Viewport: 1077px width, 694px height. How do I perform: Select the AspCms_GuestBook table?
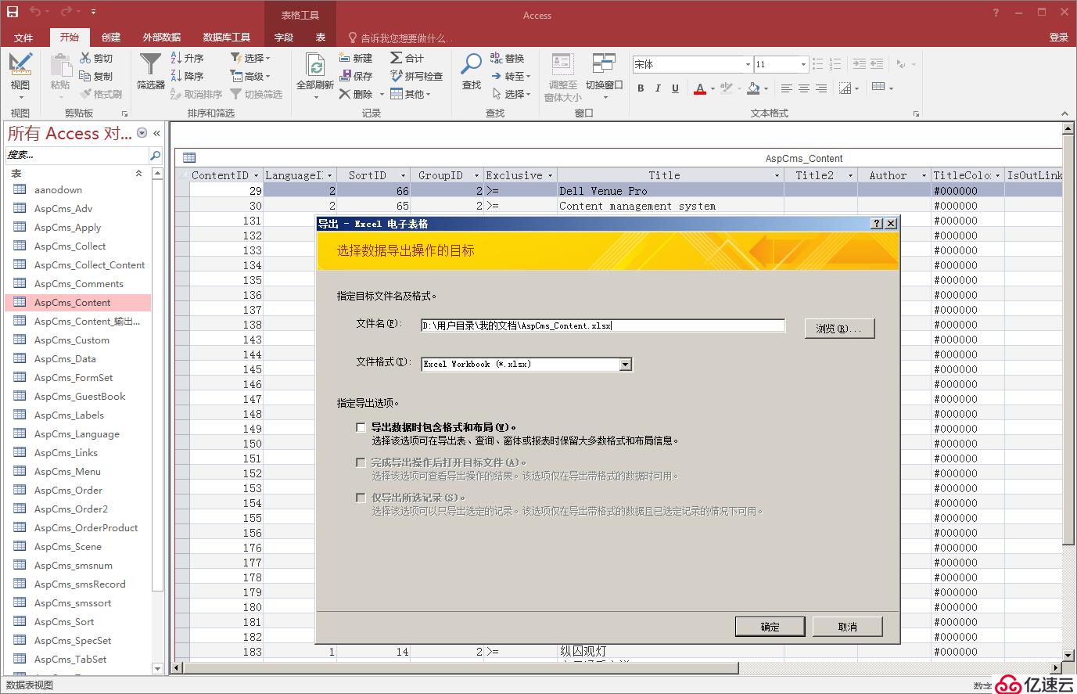coord(78,396)
